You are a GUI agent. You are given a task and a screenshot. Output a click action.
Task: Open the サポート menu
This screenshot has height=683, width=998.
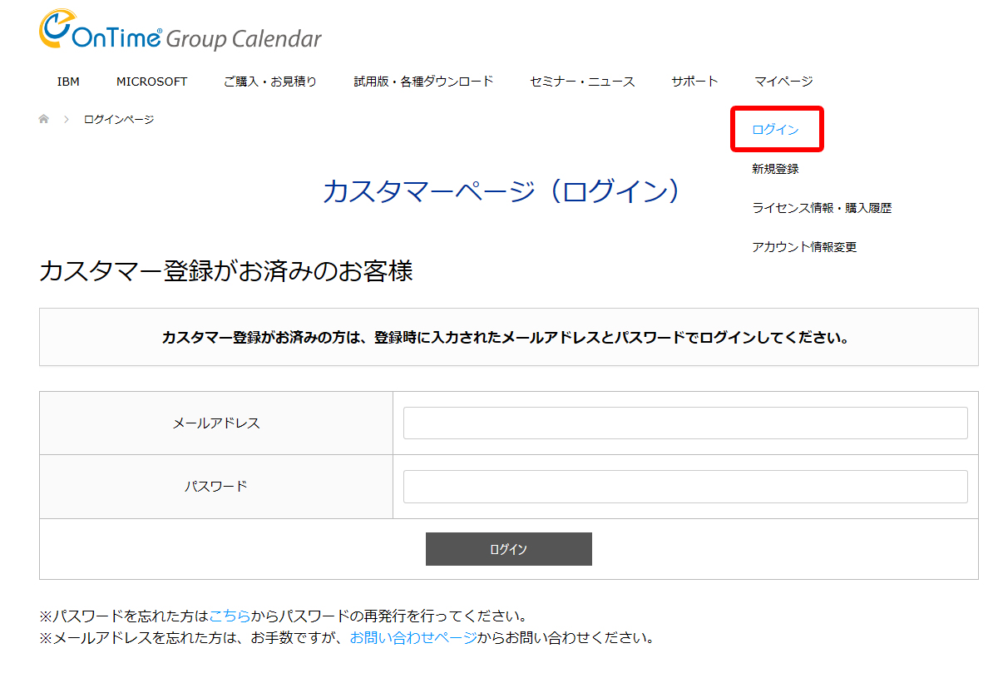[694, 81]
